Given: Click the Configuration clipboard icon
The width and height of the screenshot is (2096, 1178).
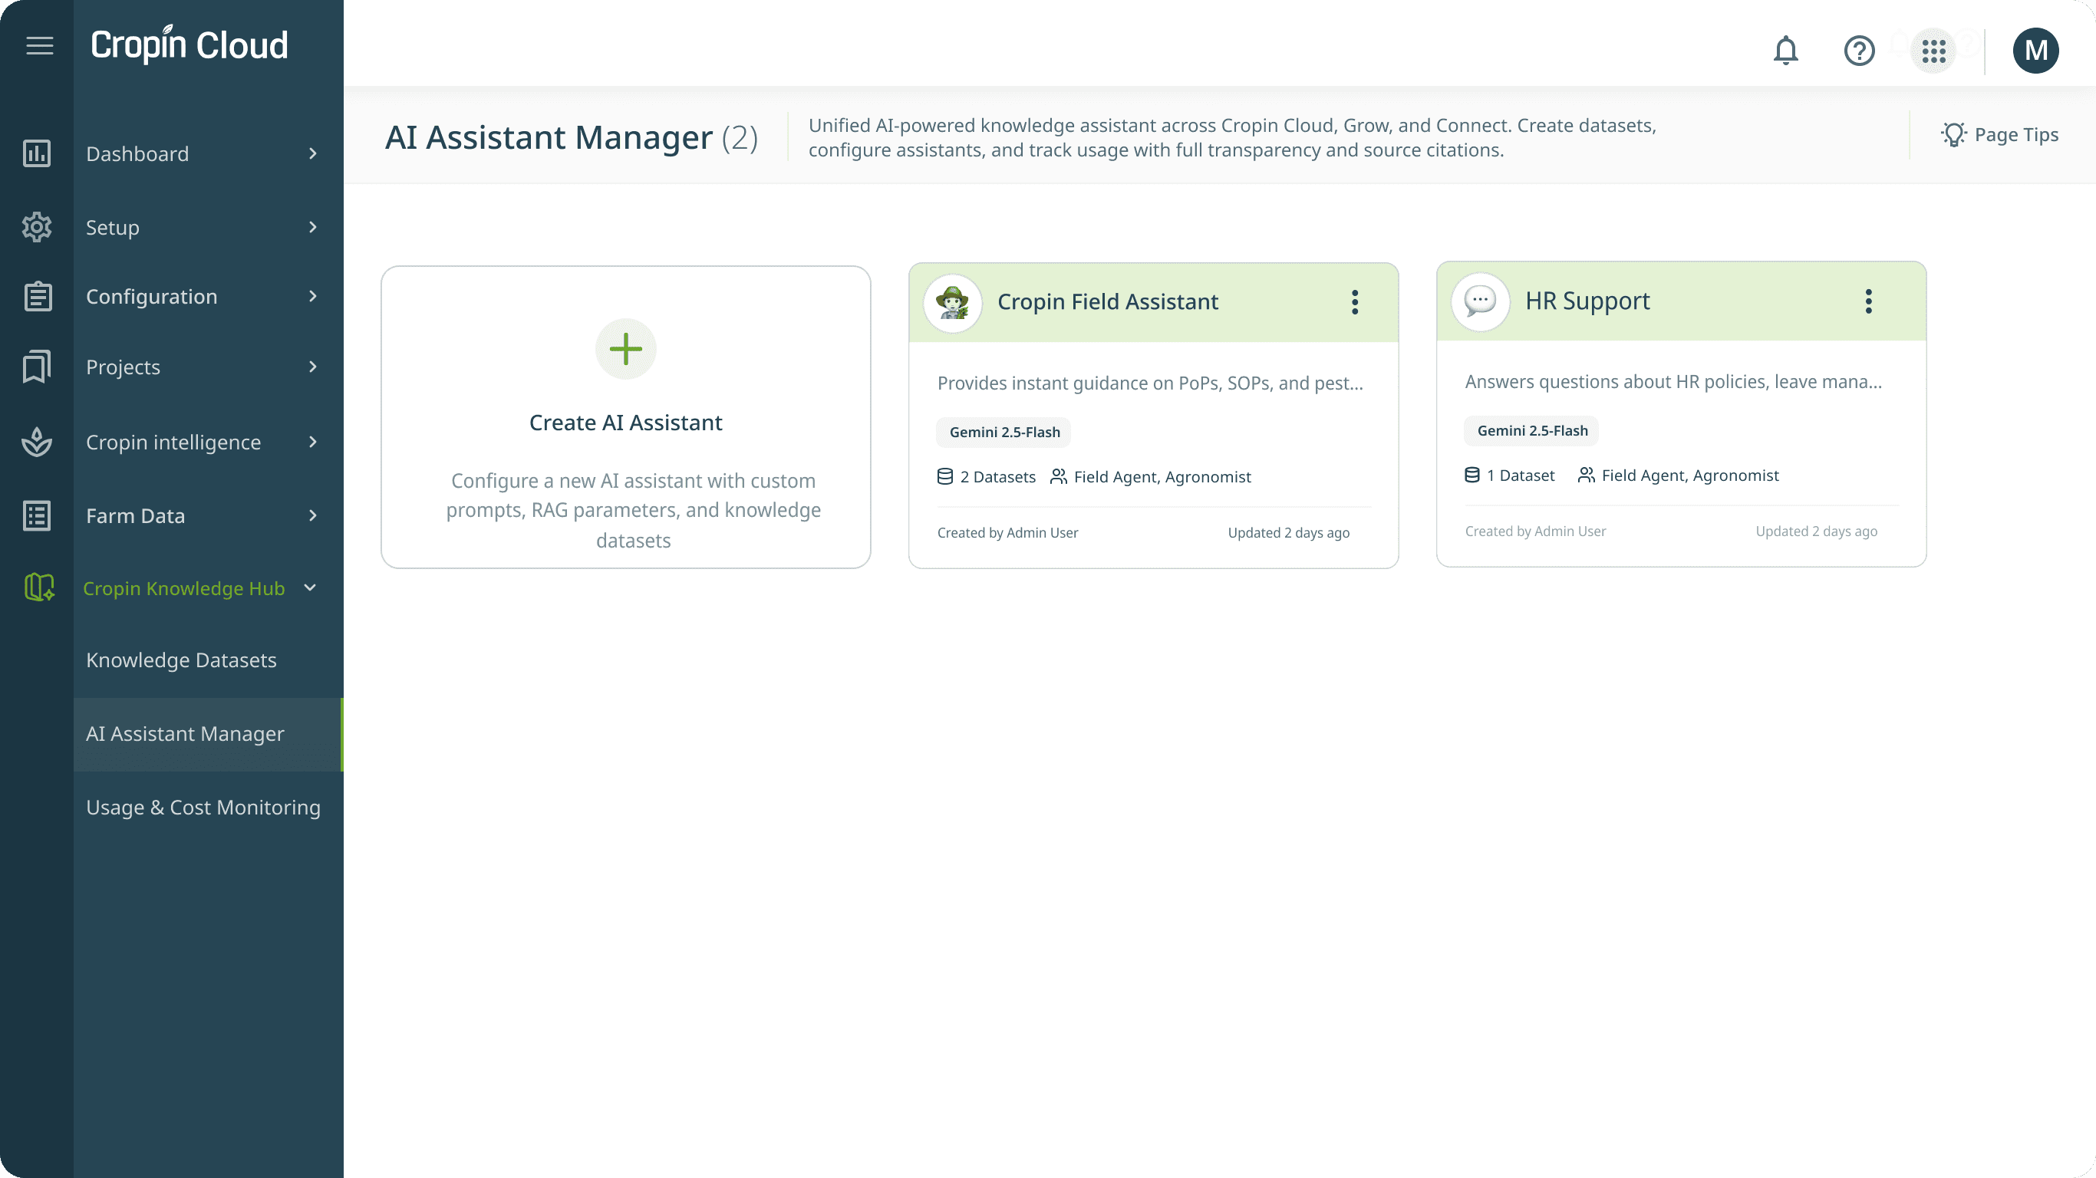Looking at the screenshot, I should coord(38,296).
